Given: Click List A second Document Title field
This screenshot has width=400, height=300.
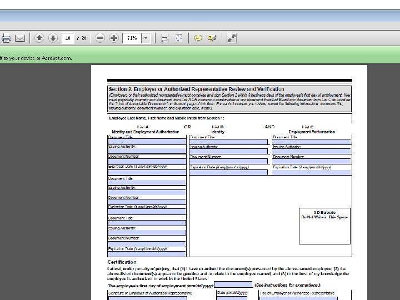Looking at the screenshot, I should [x=147, y=183].
